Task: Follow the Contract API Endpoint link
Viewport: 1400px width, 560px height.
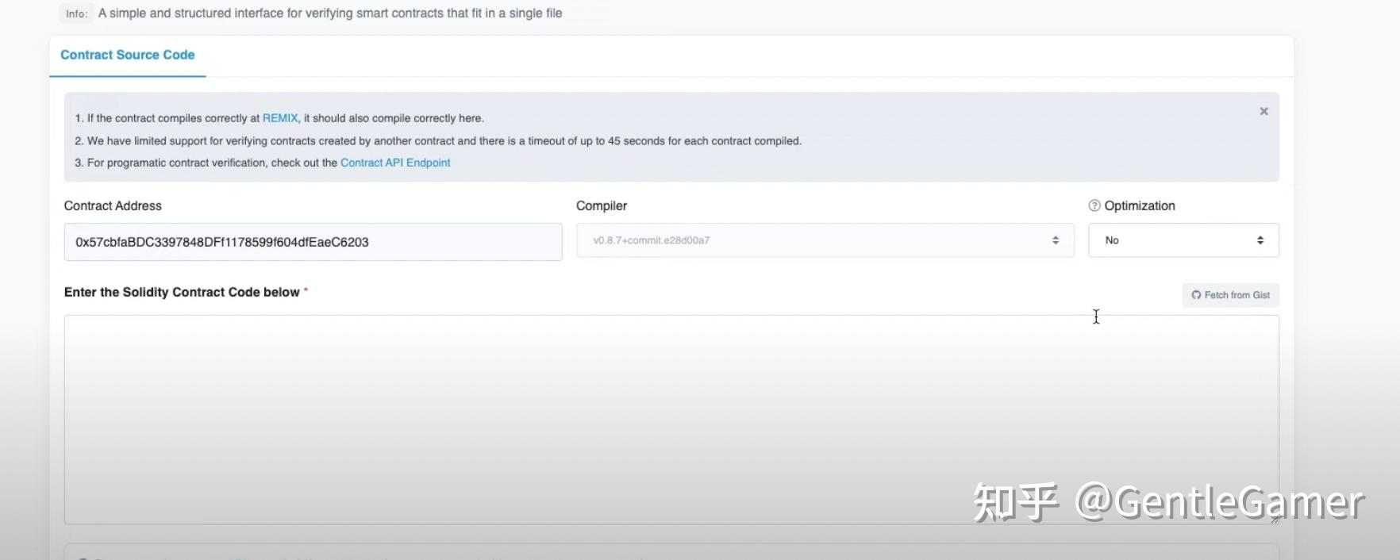Action: tap(395, 163)
